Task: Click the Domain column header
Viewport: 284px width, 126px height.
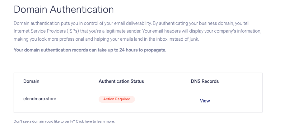Action: pos(31,81)
